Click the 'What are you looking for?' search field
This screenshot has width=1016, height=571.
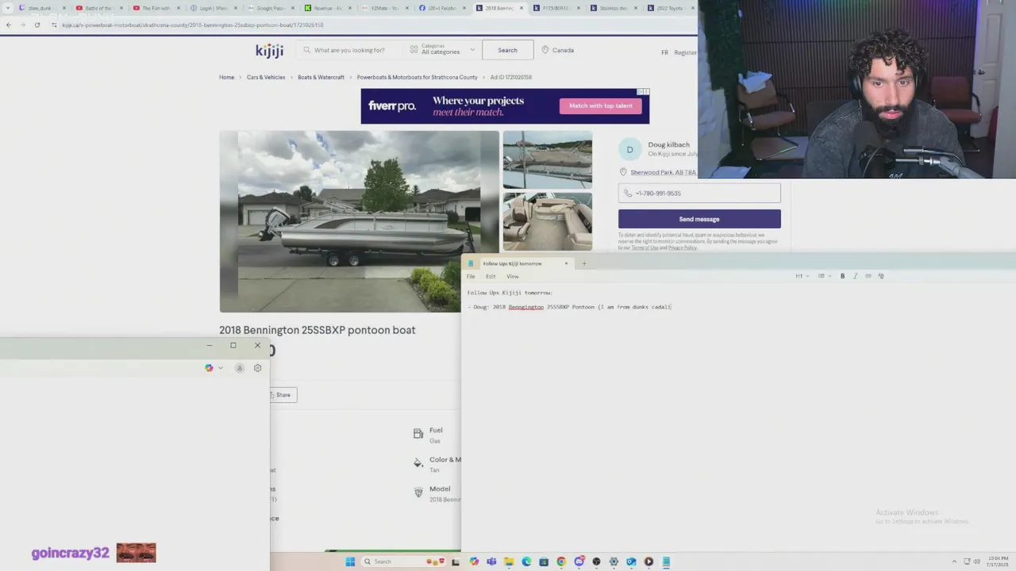coord(349,50)
